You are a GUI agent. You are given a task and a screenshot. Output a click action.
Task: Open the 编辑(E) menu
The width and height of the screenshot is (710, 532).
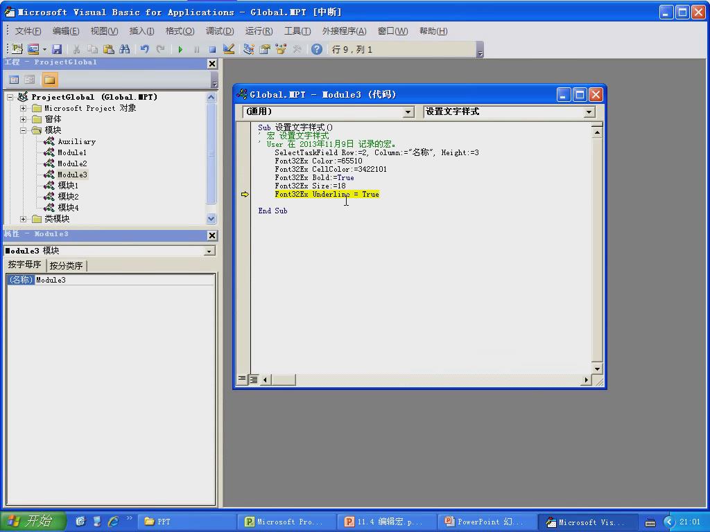66,30
